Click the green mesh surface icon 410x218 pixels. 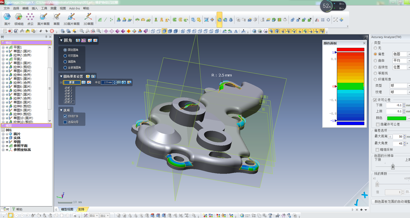coord(100,20)
